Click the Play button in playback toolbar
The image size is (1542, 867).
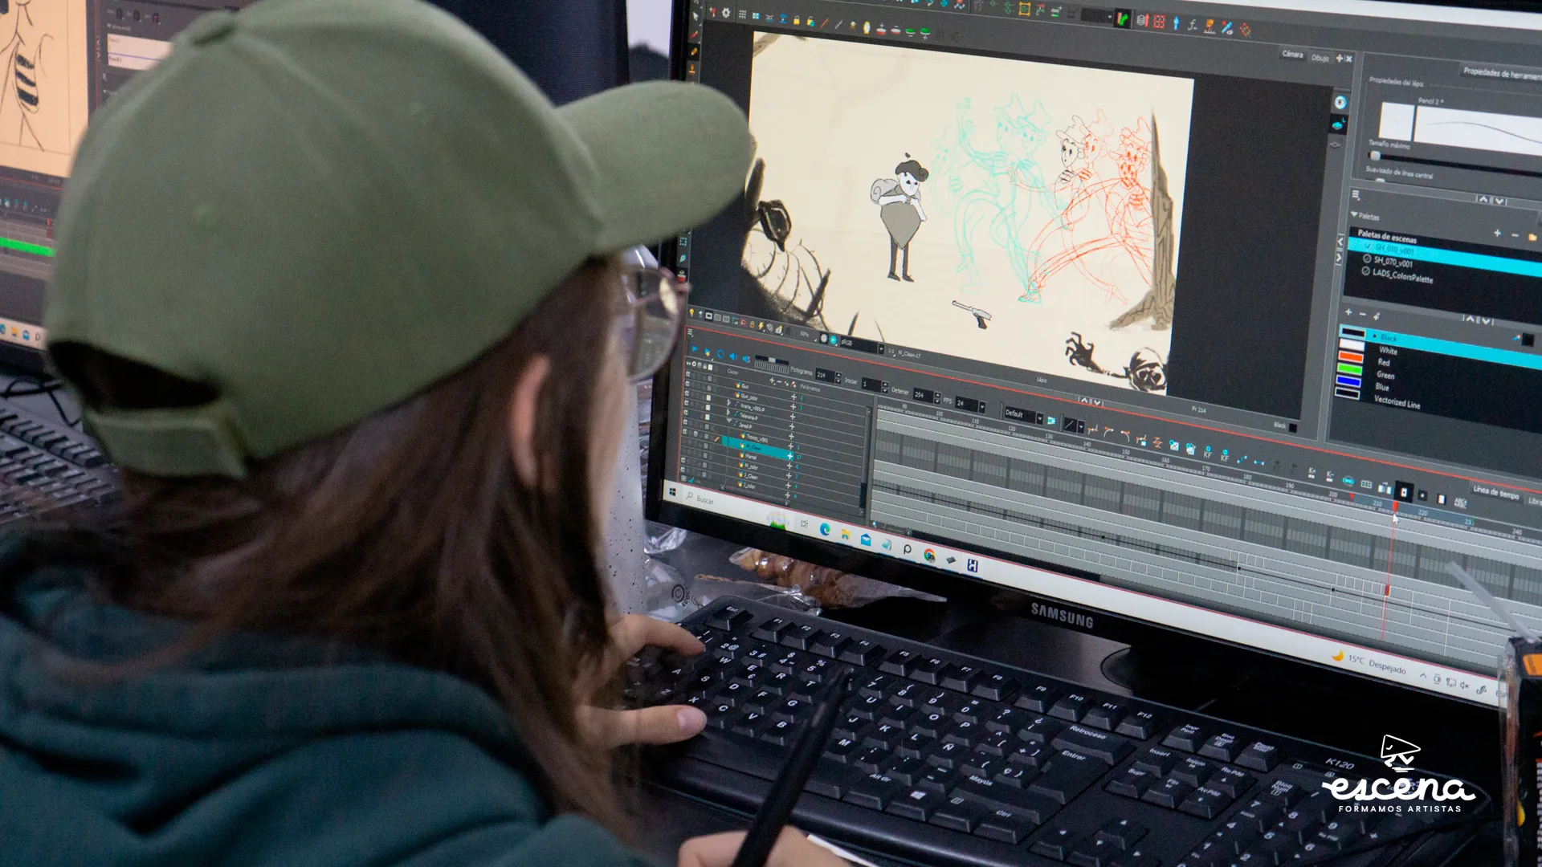(694, 349)
